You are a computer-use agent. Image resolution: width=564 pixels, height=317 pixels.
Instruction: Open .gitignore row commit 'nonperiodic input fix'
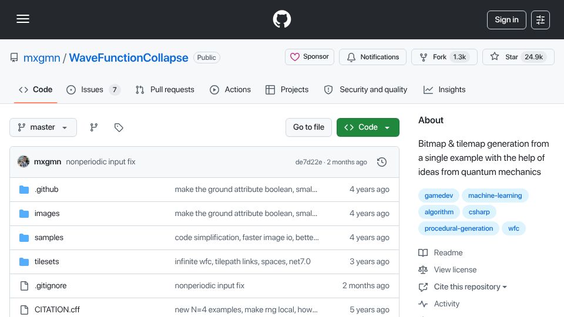click(x=210, y=286)
